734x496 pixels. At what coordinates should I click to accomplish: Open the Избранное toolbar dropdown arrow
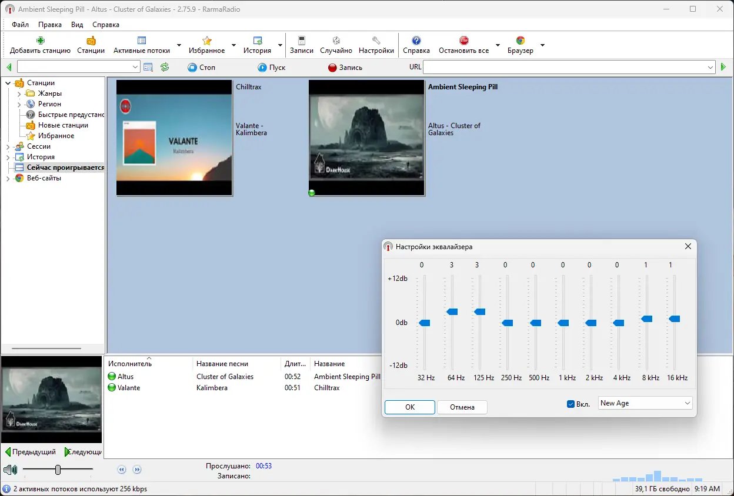click(233, 45)
